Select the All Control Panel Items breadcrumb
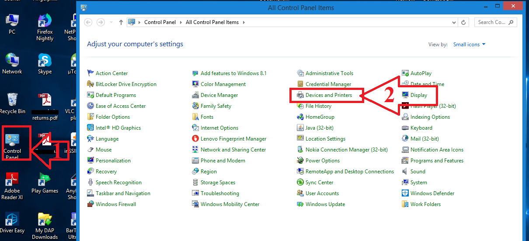Viewport: 529px width, 241px height. coord(212,22)
